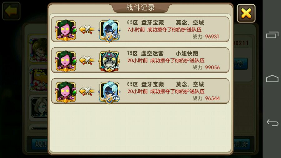This screenshot has width=281, height=158.
Task: Select the record with 战力 96544
Action: pyautogui.click(x=140, y=91)
